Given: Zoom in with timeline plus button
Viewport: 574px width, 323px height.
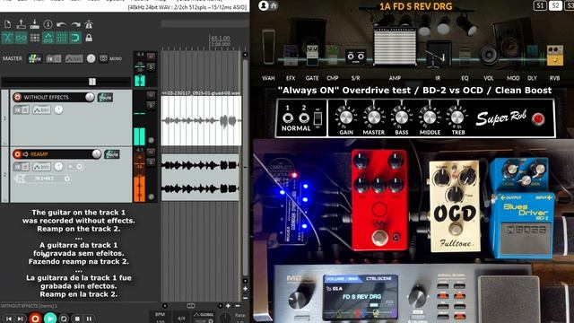Looking at the screenshot, I should point(228,305).
